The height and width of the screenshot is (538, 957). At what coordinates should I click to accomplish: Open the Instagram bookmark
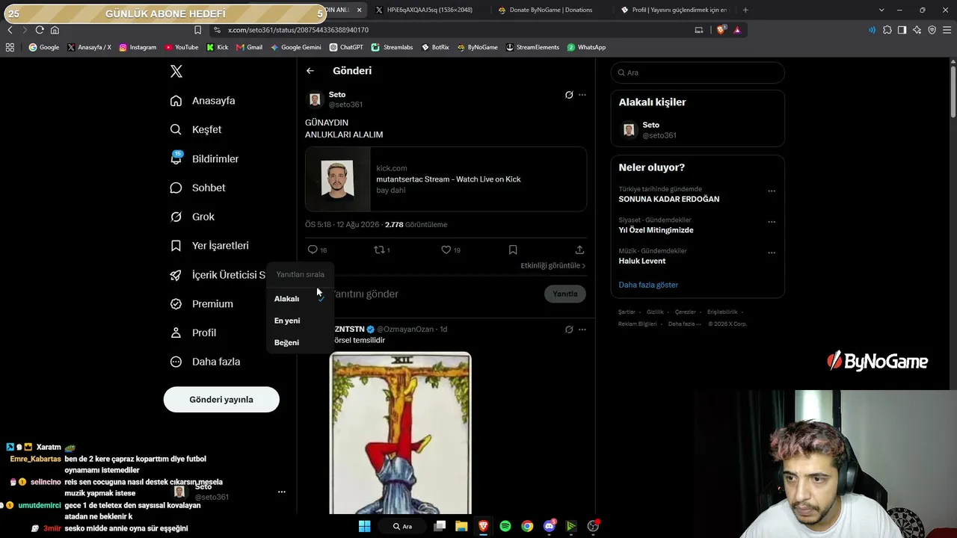click(138, 47)
